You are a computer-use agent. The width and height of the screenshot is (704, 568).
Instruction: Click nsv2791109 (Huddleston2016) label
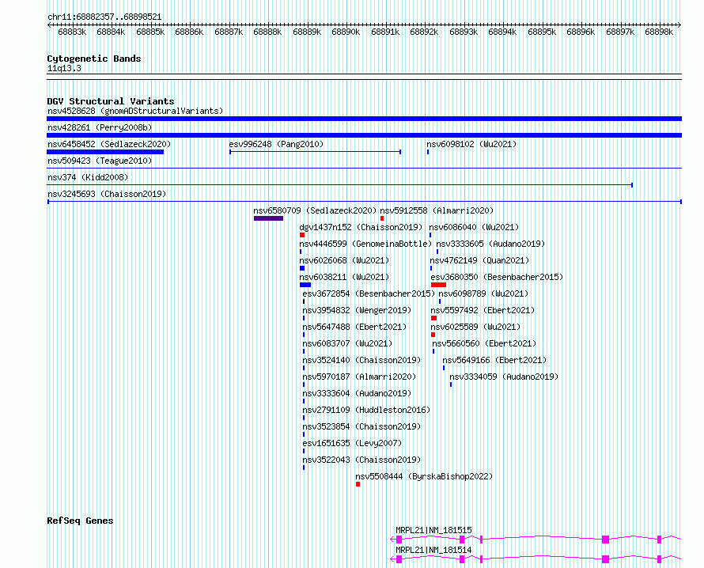click(366, 410)
